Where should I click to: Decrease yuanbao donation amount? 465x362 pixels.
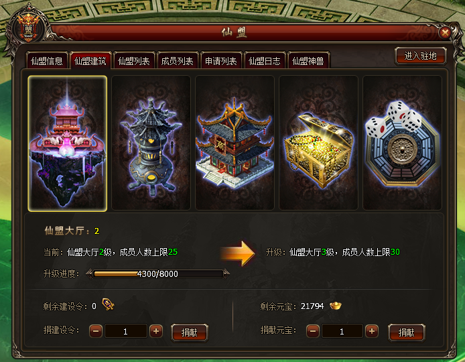(313, 331)
